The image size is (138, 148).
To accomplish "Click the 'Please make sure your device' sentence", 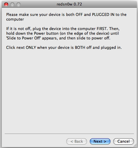I will [x=66, y=17].
